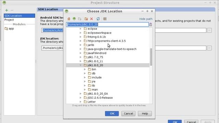The width and height of the screenshot is (219, 123).
Task: Expand the bin subfolder
Action: click(85, 69)
